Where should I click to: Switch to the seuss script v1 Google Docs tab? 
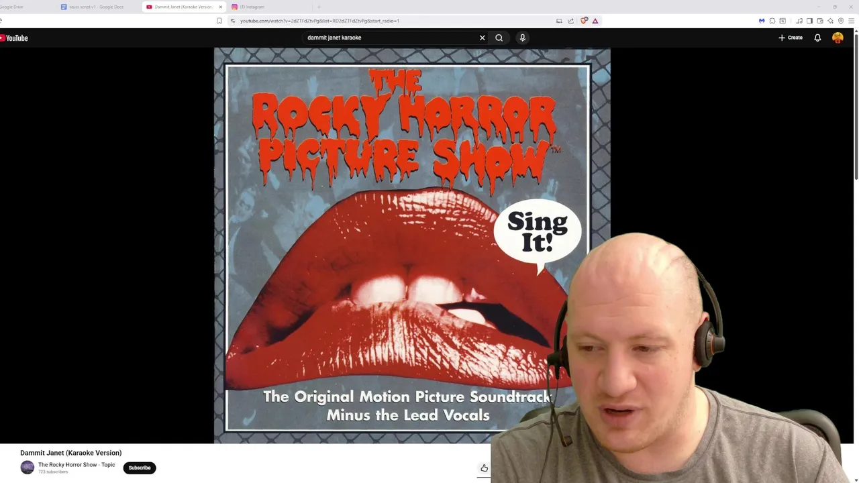point(97,7)
